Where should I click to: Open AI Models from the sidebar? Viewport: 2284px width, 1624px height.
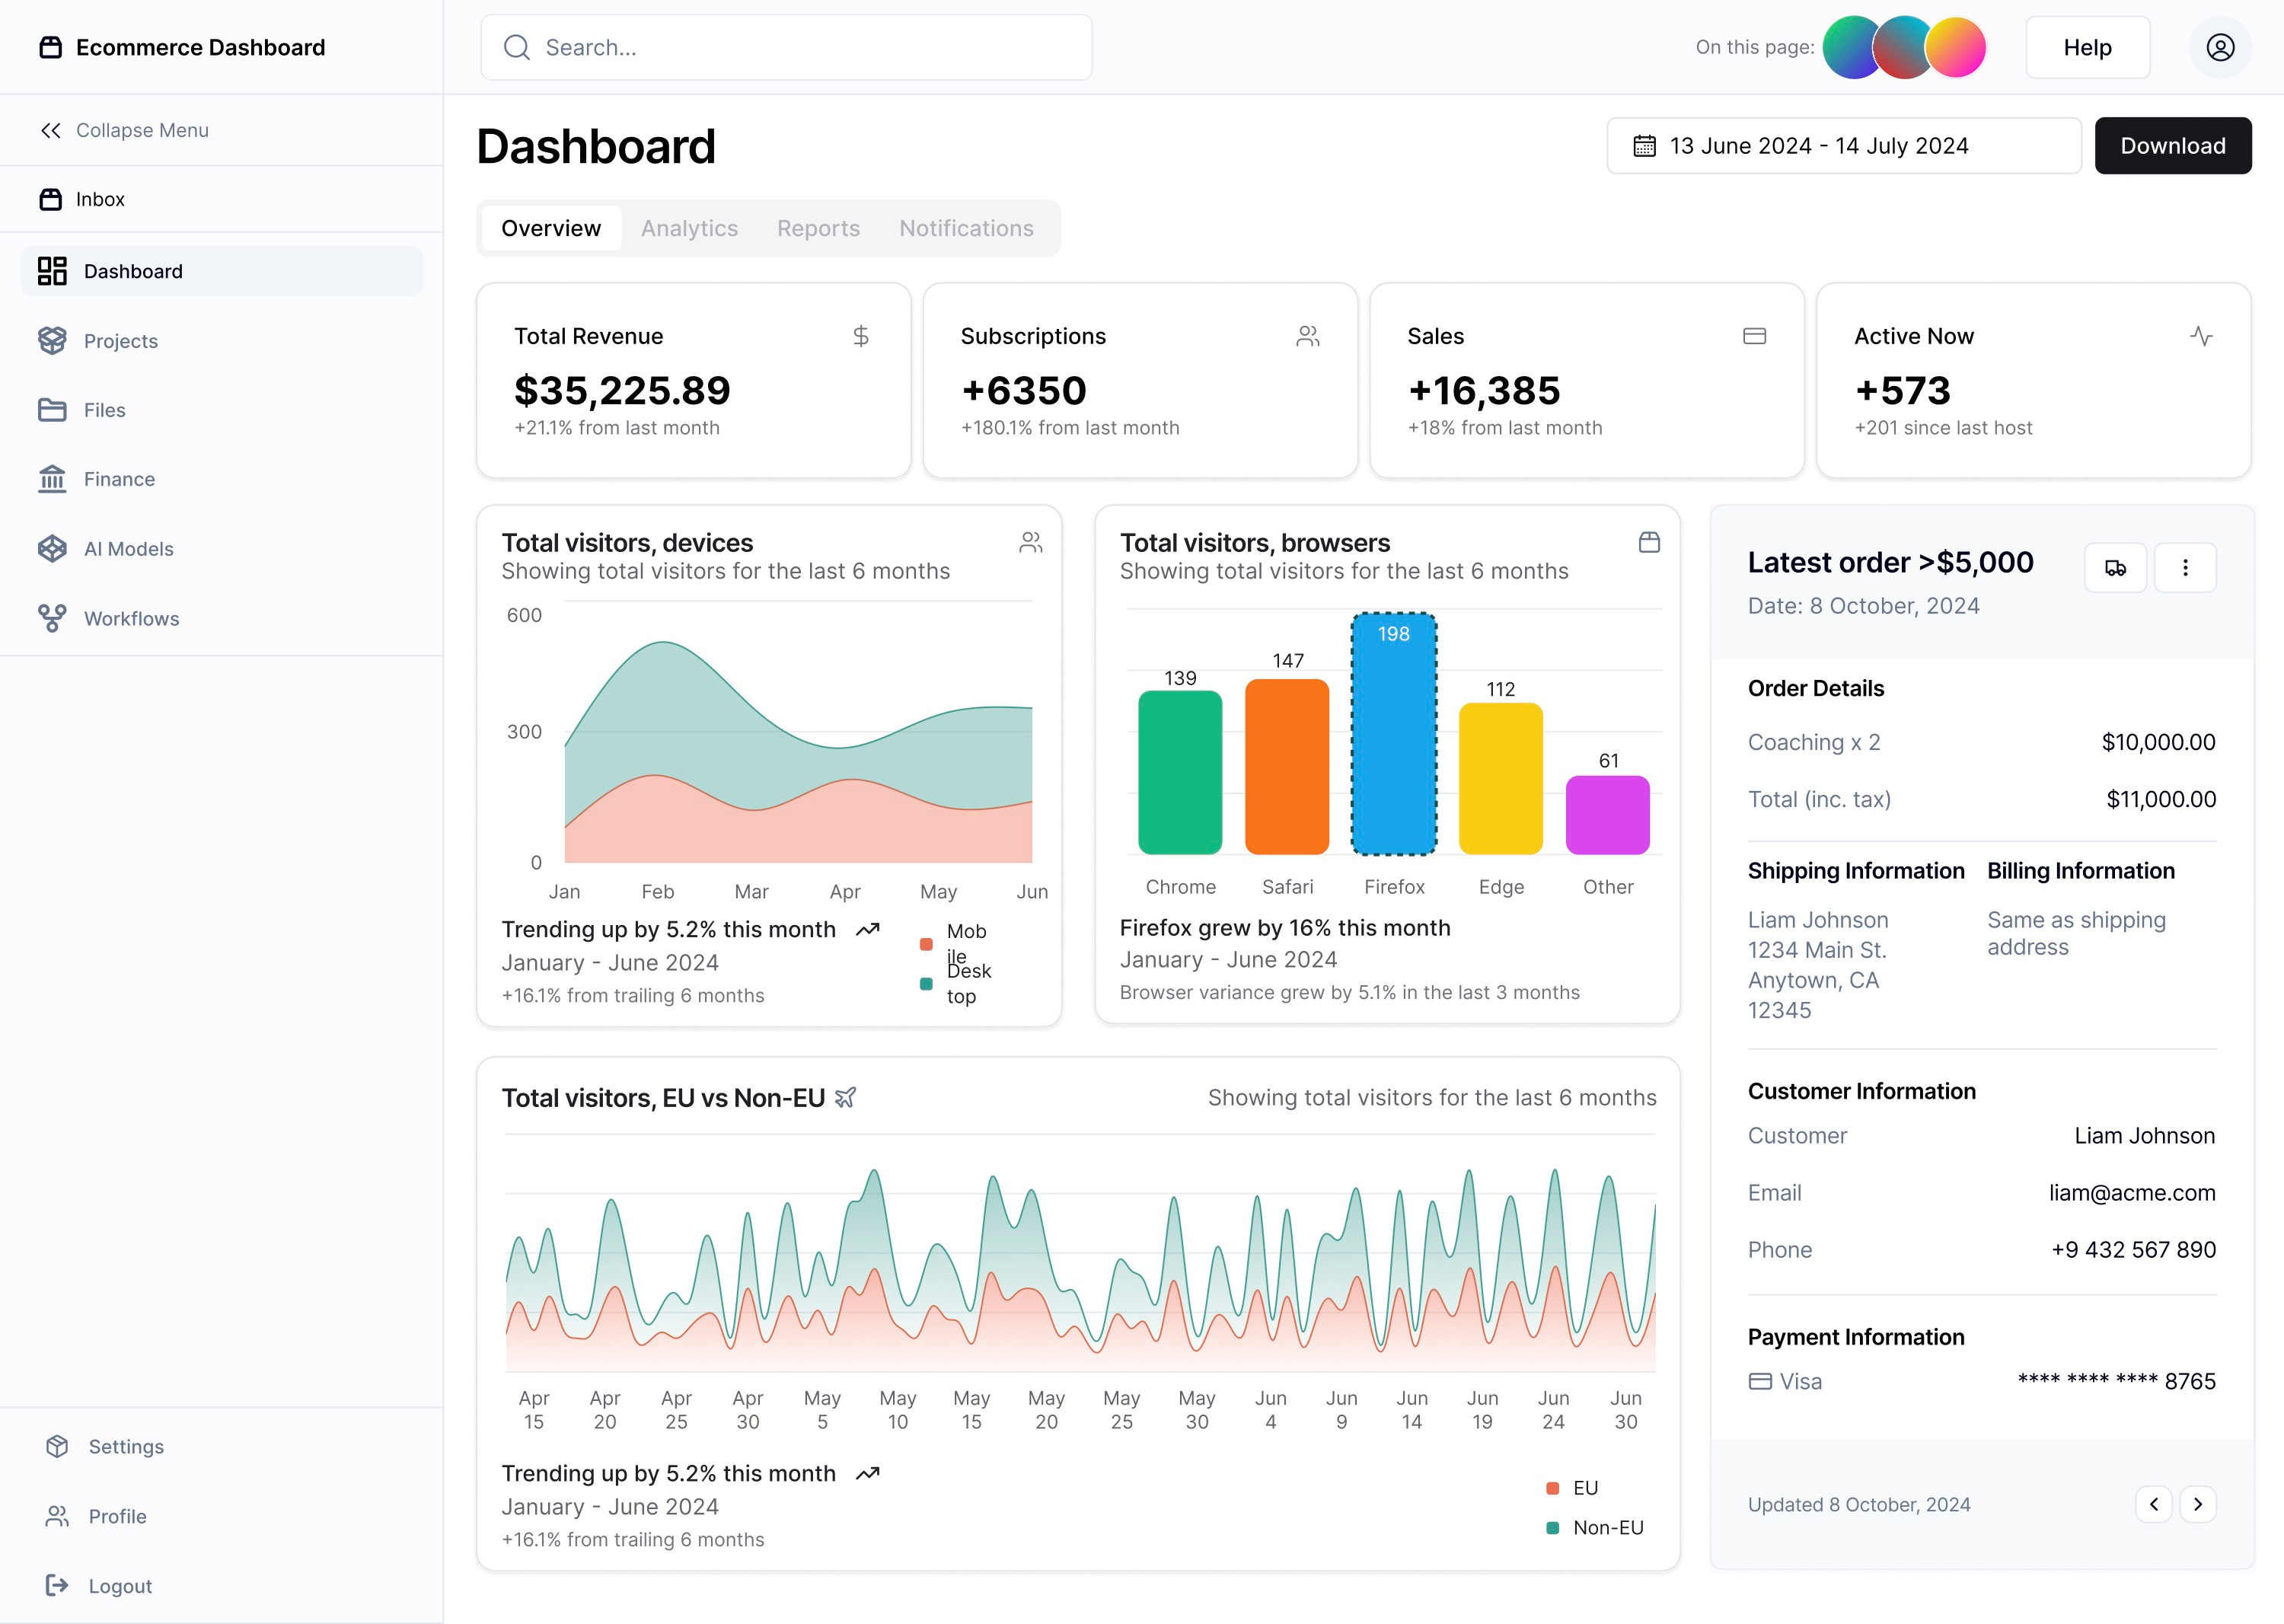[52, 548]
